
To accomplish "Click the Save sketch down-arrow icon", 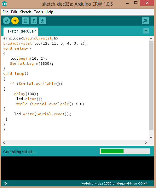I will click(42, 21).
